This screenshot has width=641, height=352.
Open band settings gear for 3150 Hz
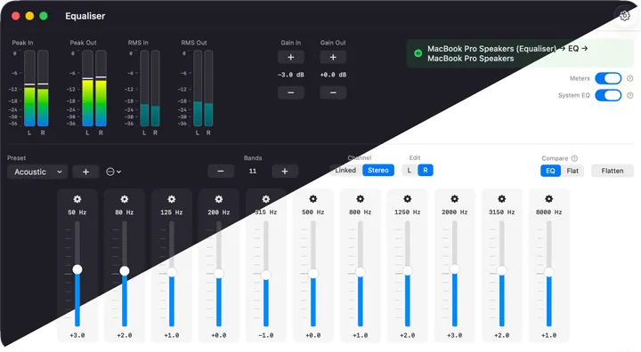pyautogui.click(x=501, y=199)
